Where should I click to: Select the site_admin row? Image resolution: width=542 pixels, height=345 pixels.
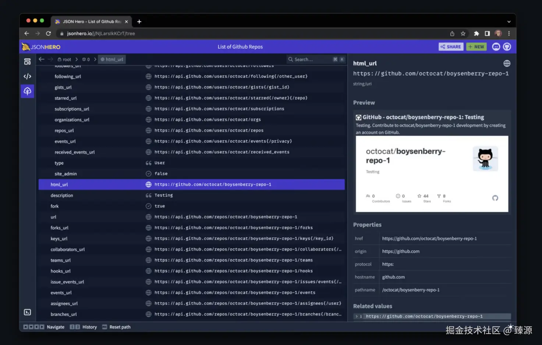point(191,174)
